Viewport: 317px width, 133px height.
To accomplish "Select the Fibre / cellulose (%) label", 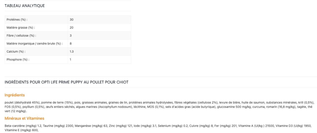I will click(21, 35).
